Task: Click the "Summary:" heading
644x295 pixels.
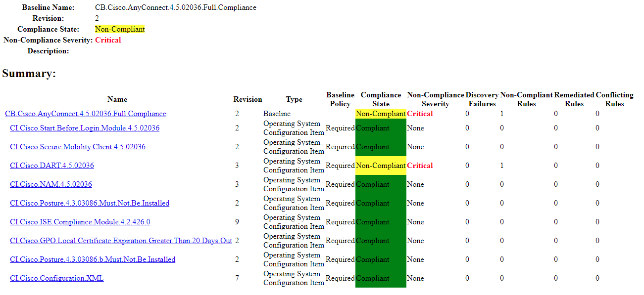Action: (29, 74)
